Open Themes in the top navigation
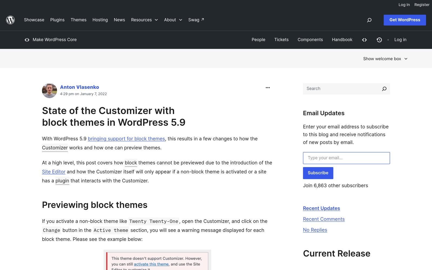The width and height of the screenshot is (432, 270). pyautogui.click(x=78, y=20)
